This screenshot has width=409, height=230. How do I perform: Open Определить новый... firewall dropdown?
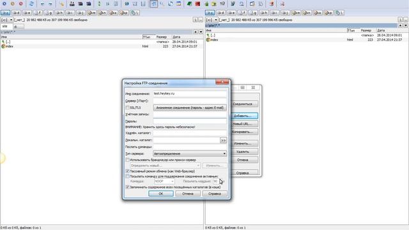[x=165, y=165]
